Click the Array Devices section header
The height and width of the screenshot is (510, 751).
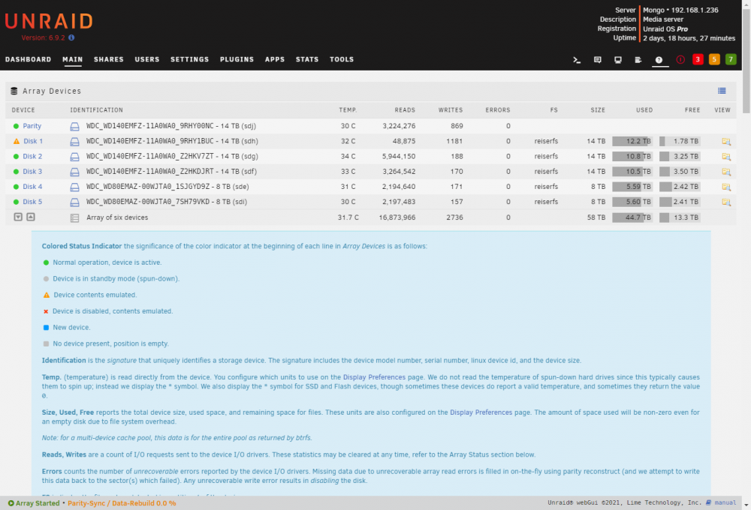pyautogui.click(x=371, y=91)
